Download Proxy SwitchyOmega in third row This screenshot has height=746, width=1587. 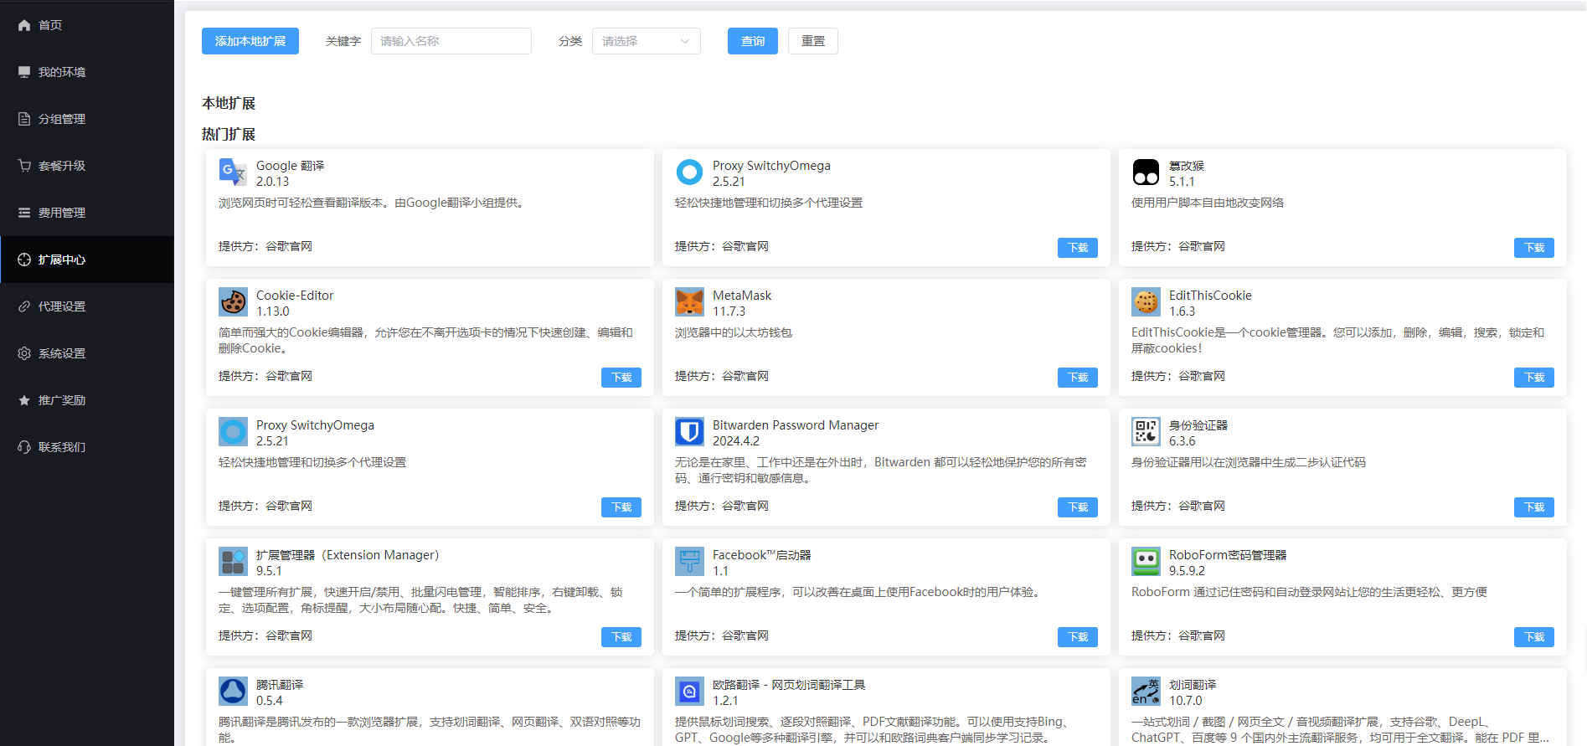tap(621, 507)
